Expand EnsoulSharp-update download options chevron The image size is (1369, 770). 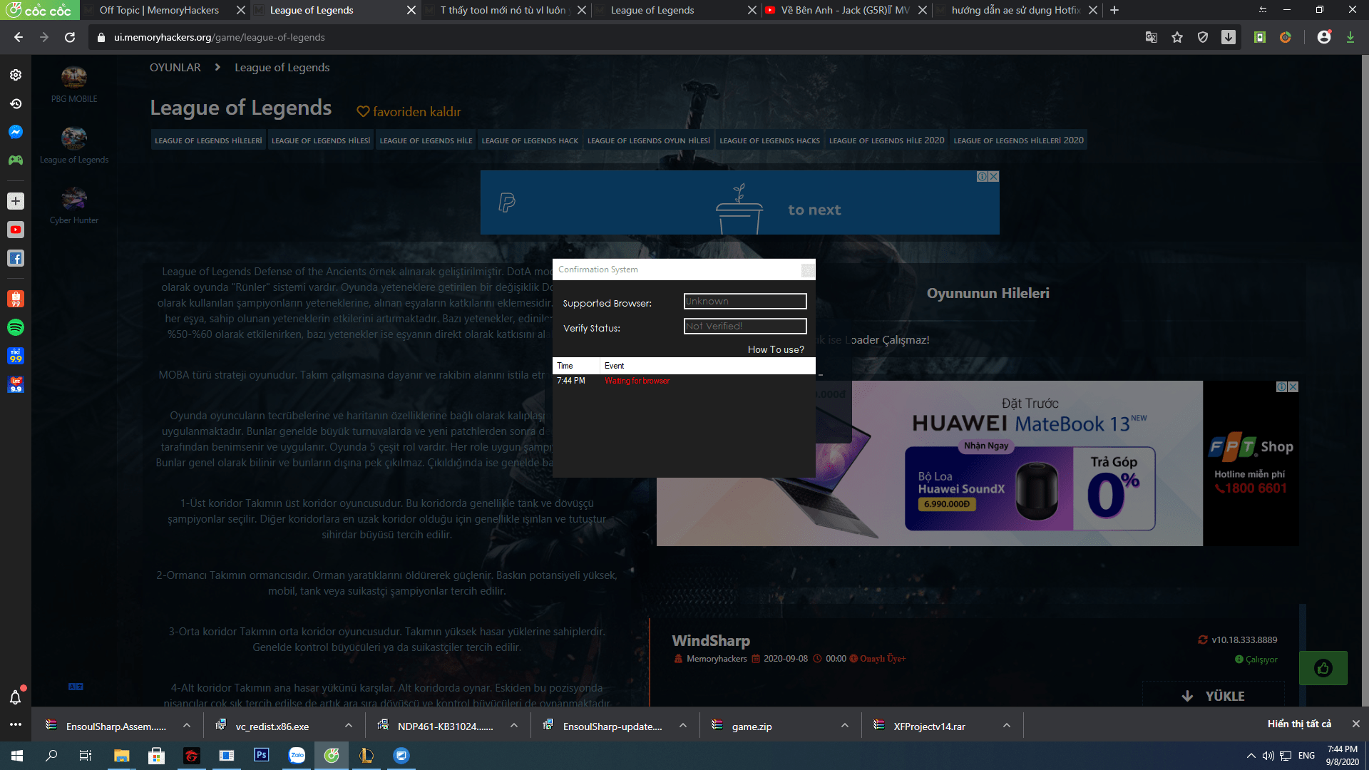coord(682,726)
